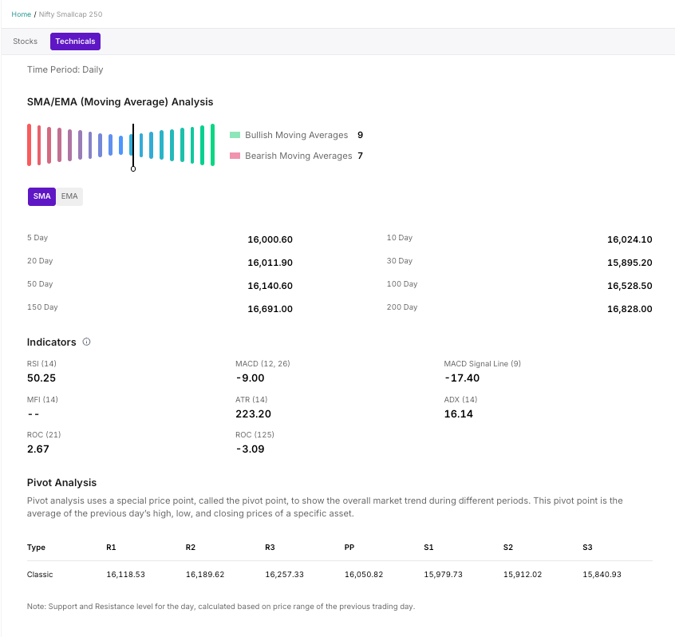The image size is (675, 637).
Task: Click the leftmost red gauge bar
Action: 29,144
